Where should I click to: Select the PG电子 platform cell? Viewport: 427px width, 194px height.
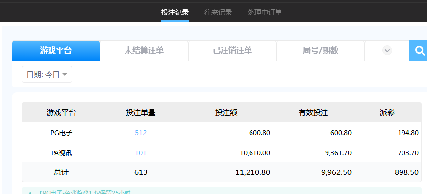61,133
